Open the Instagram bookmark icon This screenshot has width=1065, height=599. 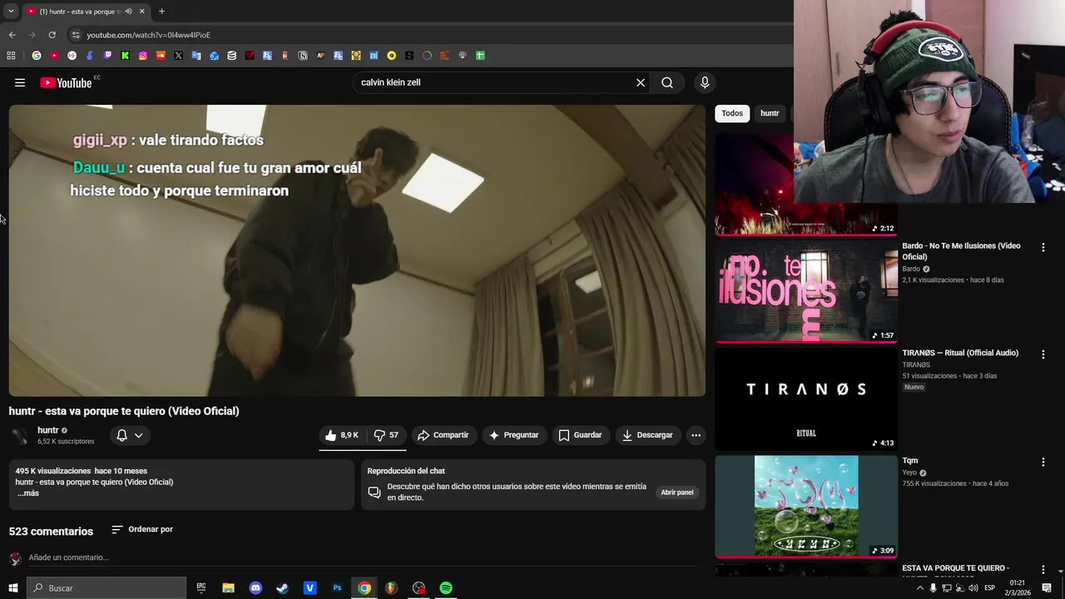[143, 56]
